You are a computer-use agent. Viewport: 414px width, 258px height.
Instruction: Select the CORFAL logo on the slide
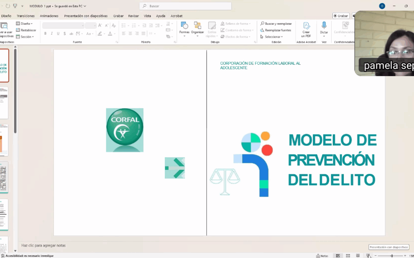(125, 130)
